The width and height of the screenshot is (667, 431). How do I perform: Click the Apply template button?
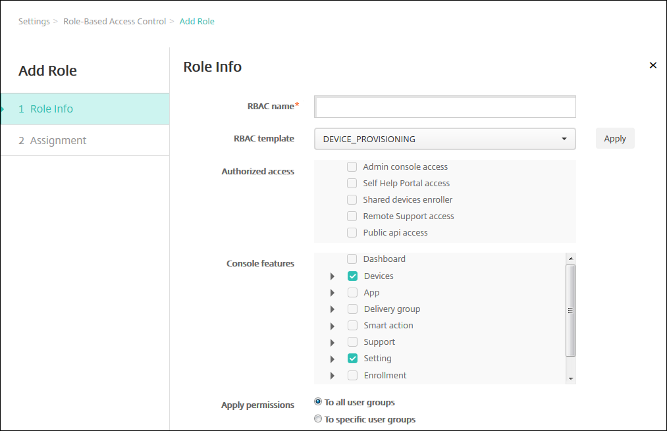click(x=614, y=139)
